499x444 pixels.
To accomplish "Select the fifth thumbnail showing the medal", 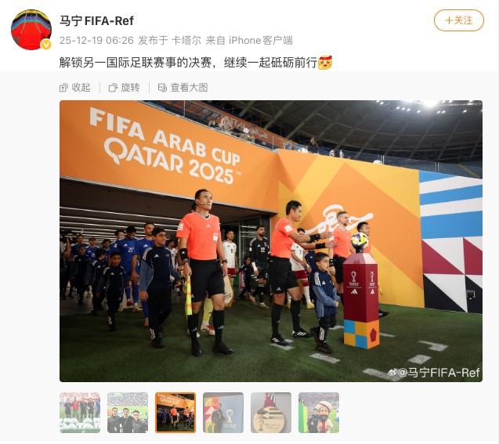I will coord(271,413).
